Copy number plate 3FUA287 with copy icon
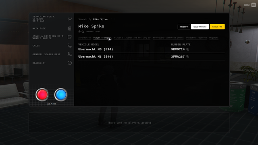 188,56
